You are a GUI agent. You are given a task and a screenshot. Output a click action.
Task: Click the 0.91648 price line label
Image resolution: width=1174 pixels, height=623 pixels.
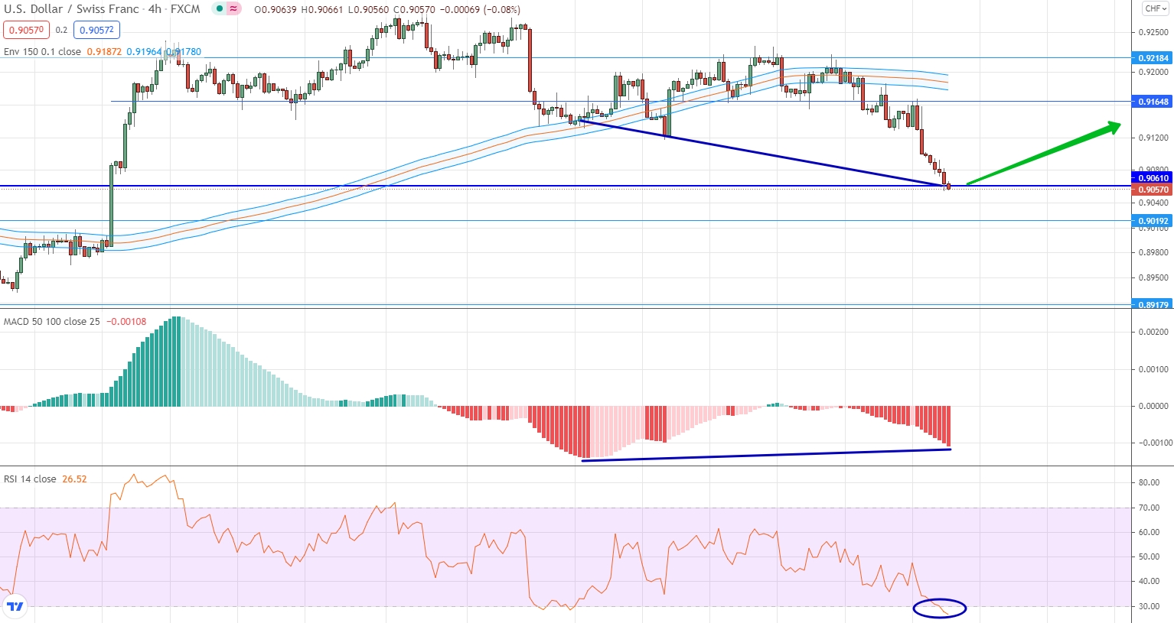(x=1153, y=102)
